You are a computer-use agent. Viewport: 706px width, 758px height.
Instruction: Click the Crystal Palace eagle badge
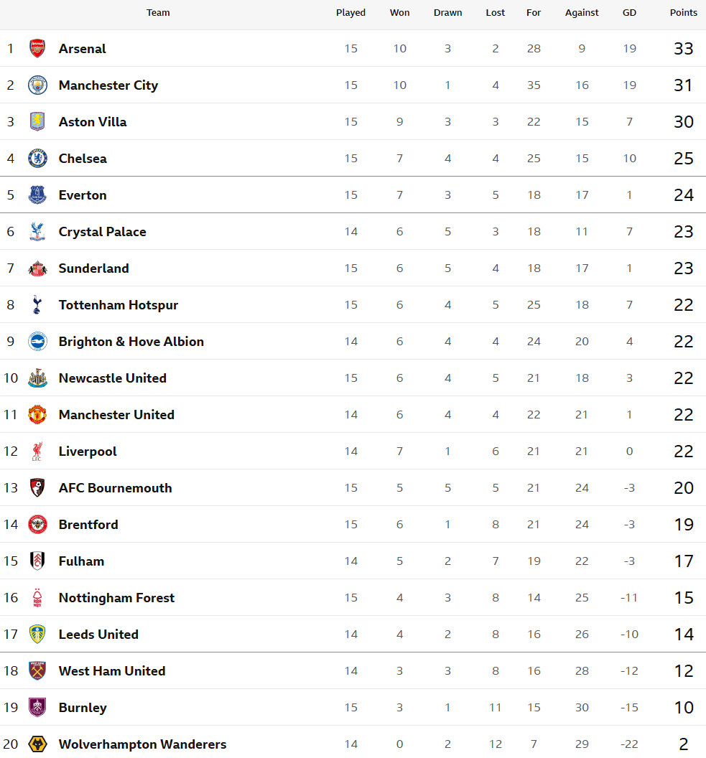(37, 232)
